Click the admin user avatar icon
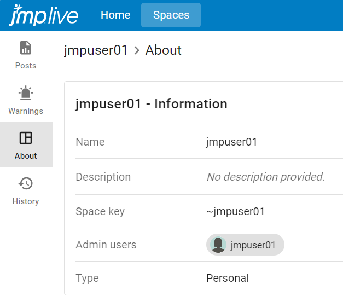Image resolution: width=343 pixels, height=295 pixels. click(218, 245)
